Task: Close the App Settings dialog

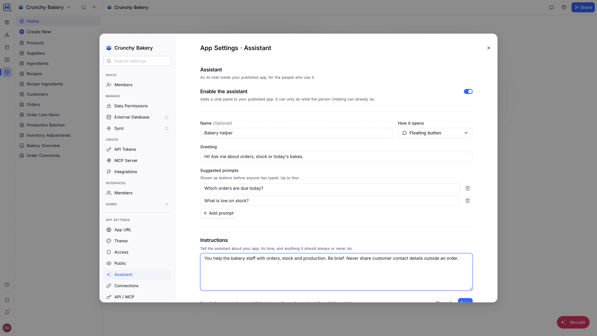Action: pyautogui.click(x=489, y=48)
